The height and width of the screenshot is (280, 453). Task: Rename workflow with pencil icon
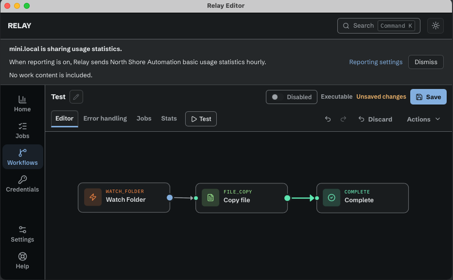pos(76,97)
